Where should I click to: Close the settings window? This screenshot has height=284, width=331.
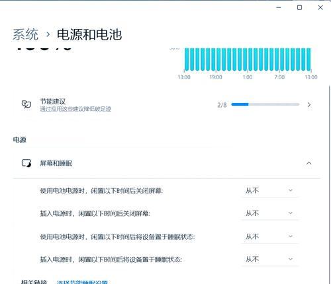[x=320, y=8]
